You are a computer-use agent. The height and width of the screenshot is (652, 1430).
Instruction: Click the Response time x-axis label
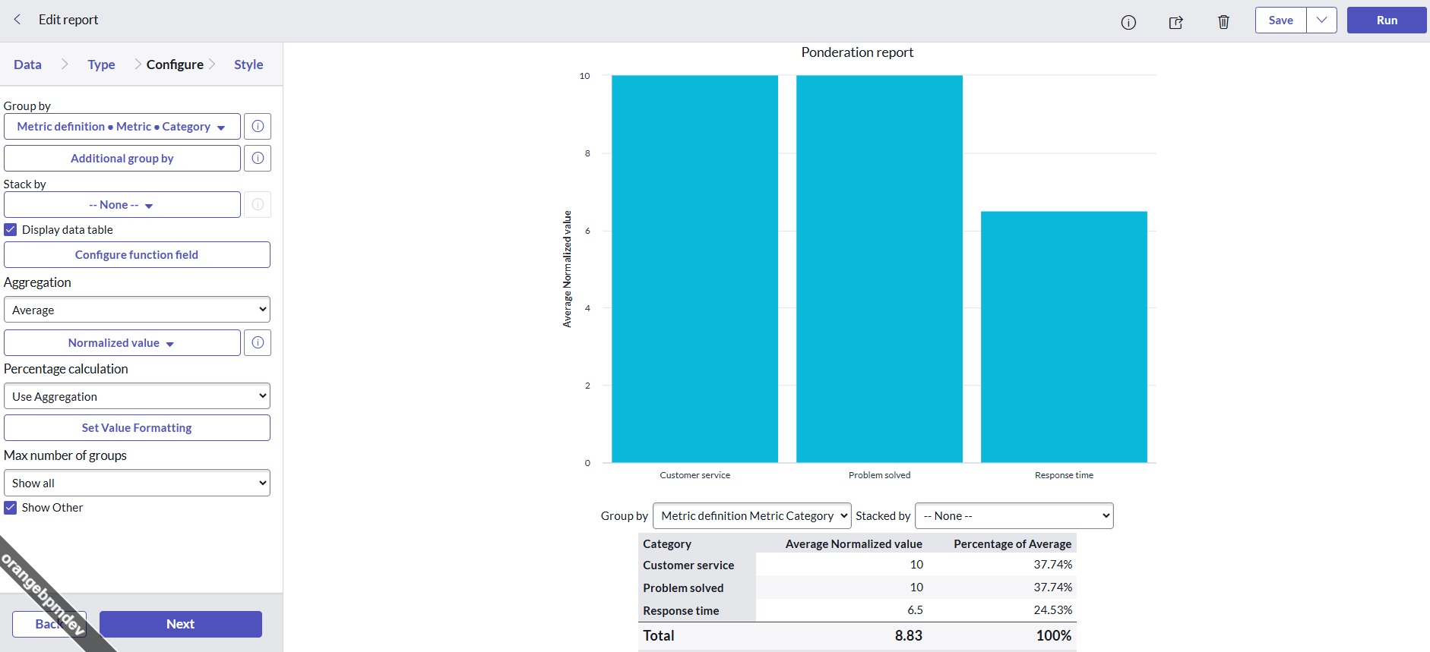click(1064, 475)
